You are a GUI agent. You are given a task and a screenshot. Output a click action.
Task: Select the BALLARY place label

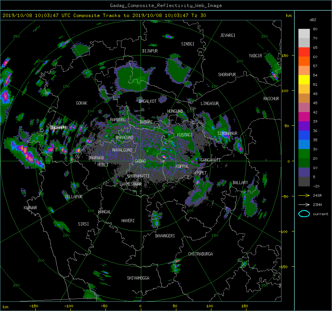coord(240,183)
